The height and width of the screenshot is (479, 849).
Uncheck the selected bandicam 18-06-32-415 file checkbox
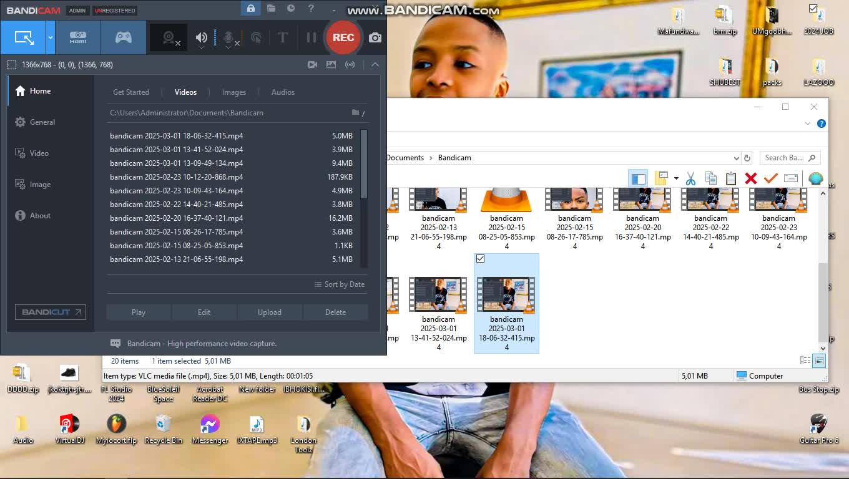pos(480,259)
